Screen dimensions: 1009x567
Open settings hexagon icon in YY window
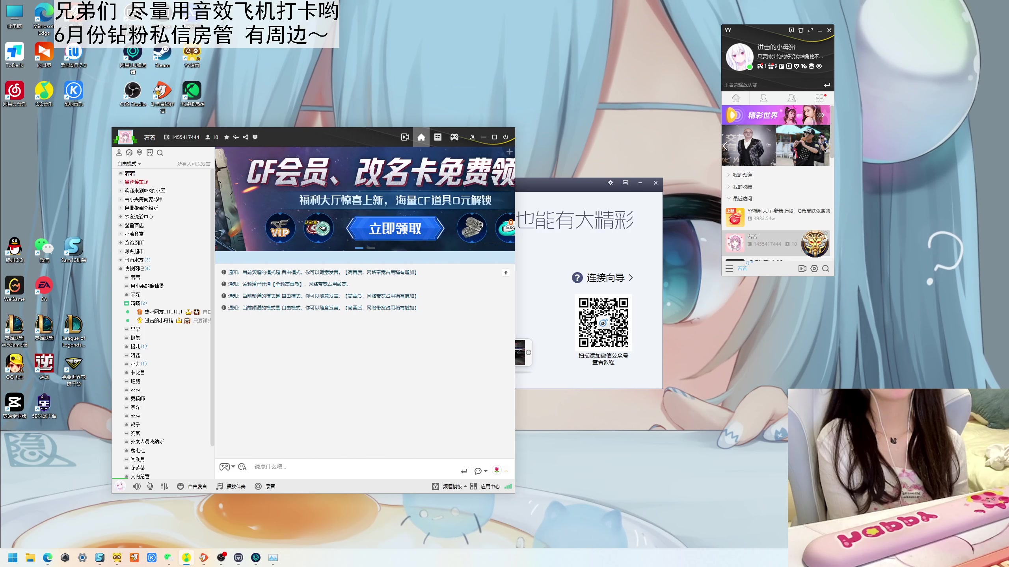click(814, 269)
